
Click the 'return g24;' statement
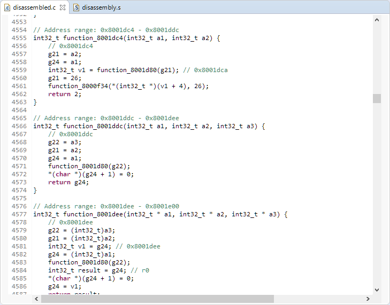pos(68,182)
